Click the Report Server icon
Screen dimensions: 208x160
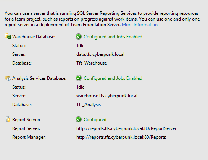[8, 119]
